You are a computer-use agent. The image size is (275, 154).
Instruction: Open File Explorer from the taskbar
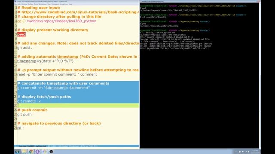tap(24, 151)
